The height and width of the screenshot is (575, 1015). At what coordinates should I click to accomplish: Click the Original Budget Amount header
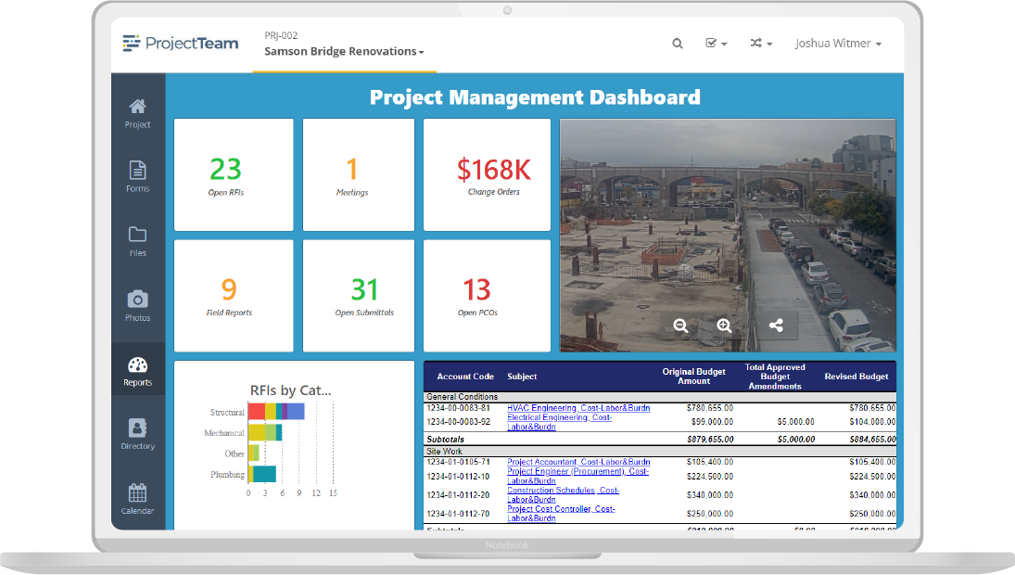tap(693, 377)
